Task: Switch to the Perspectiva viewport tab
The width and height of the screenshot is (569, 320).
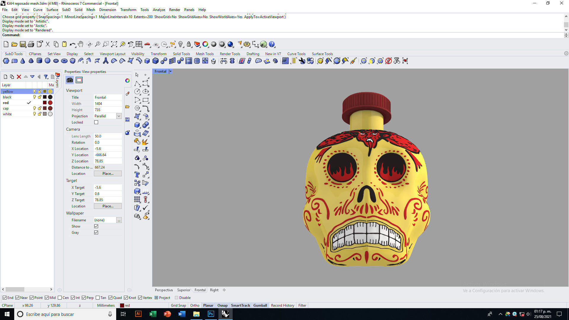Action: tap(164, 290)
